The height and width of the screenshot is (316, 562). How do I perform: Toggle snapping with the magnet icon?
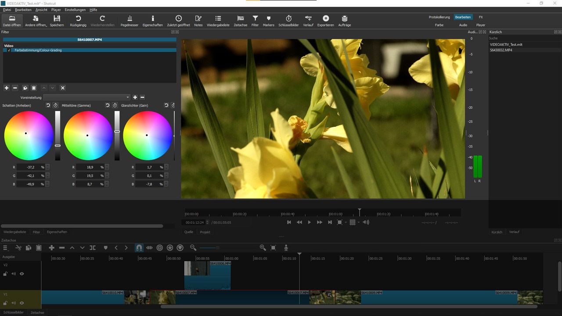(139, 248)
